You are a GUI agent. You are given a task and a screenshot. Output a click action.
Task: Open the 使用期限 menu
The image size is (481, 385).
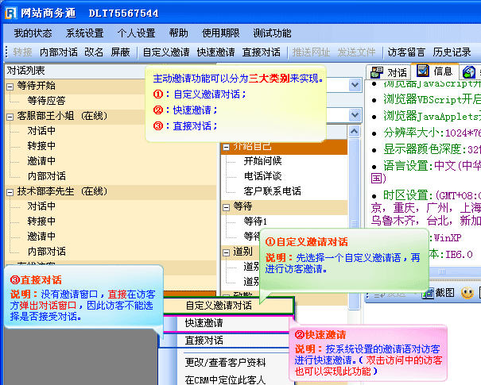coord(221,33)
